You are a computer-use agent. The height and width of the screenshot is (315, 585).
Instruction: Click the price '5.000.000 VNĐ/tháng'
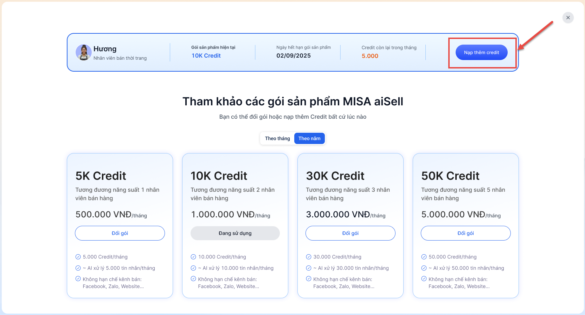pyautogui.click(x=461, y=215)
